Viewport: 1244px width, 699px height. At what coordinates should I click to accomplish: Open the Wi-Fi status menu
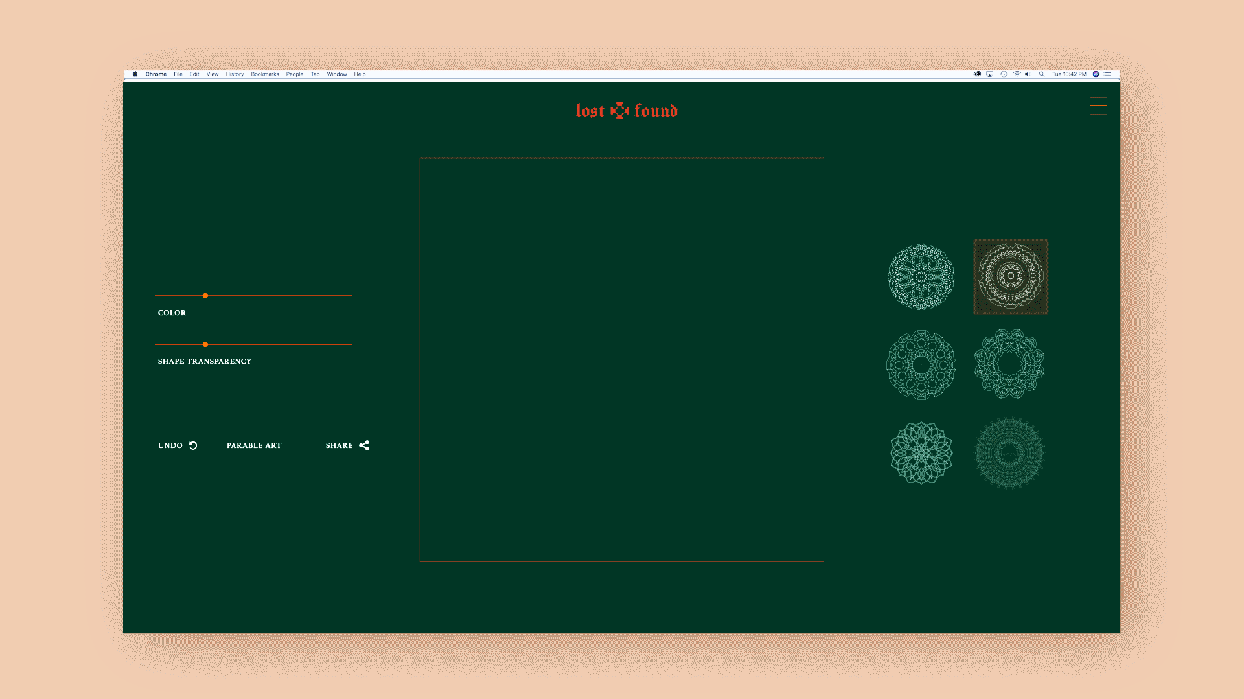coord(1017,74)
